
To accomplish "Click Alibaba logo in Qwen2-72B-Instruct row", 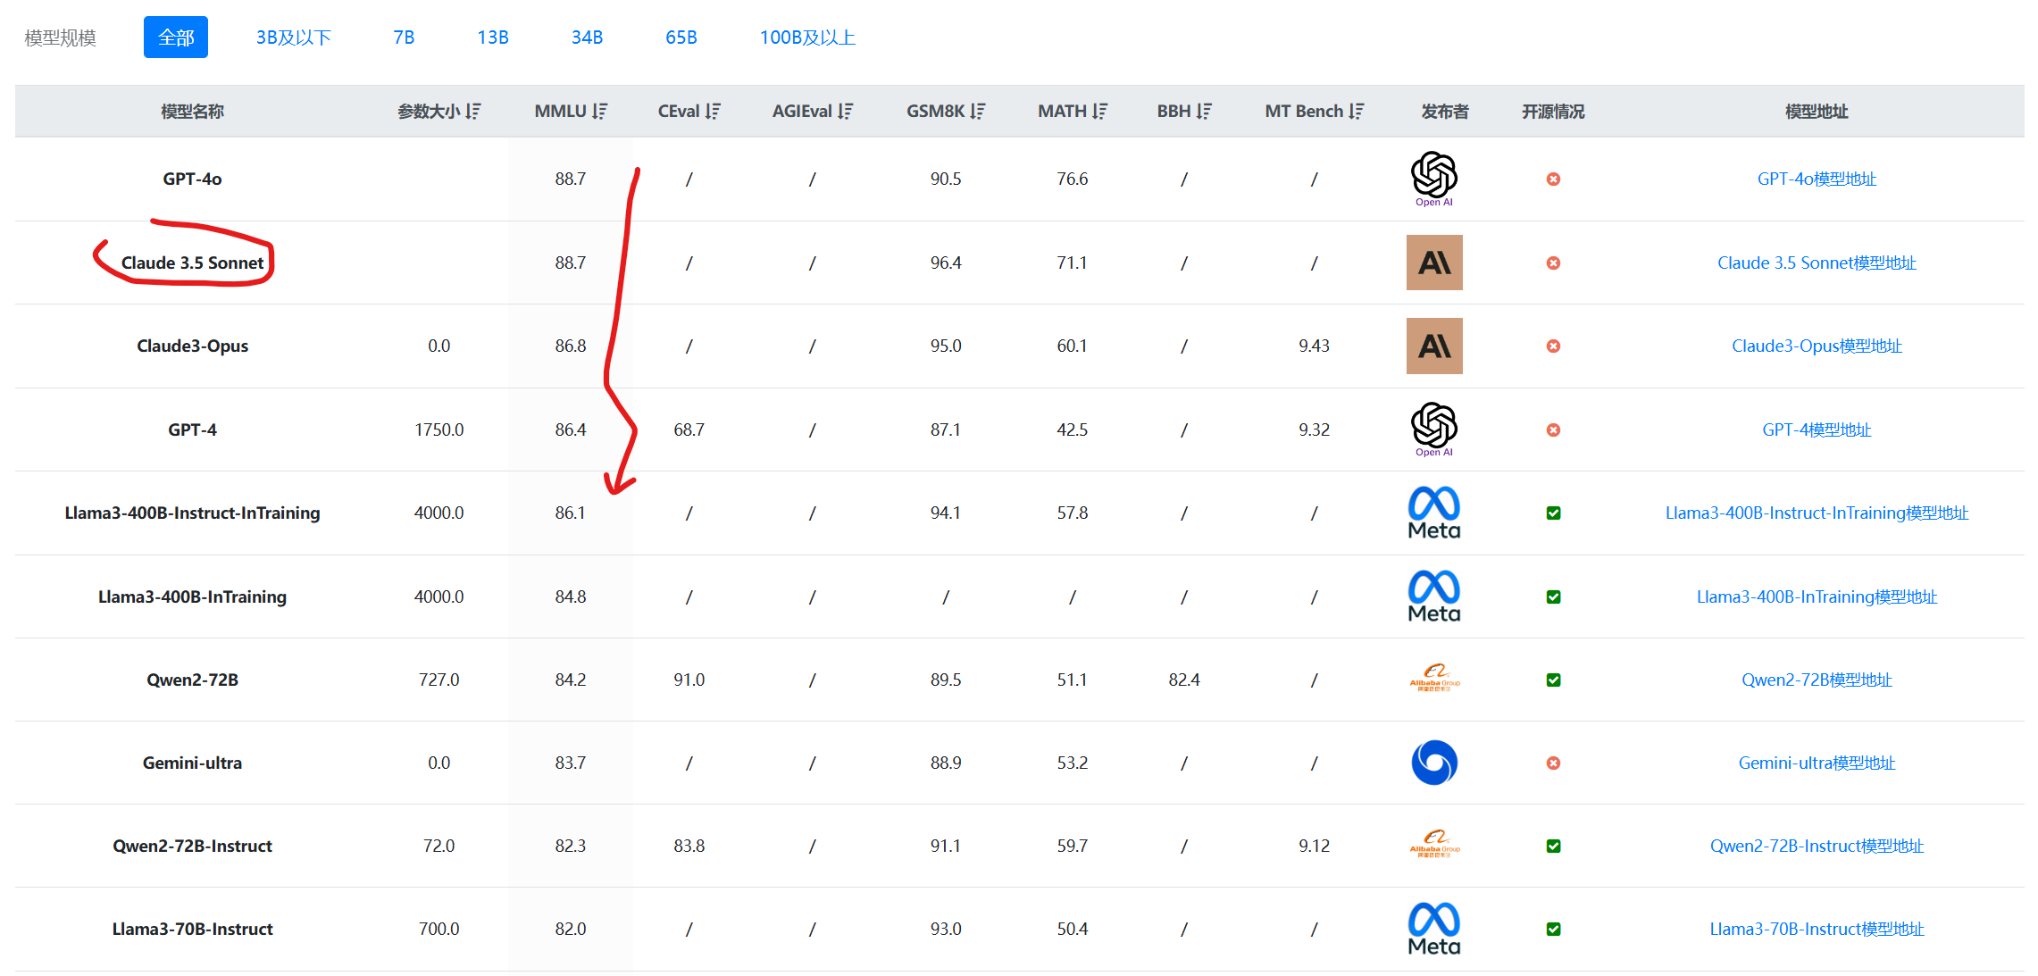I will [1434, 846].
